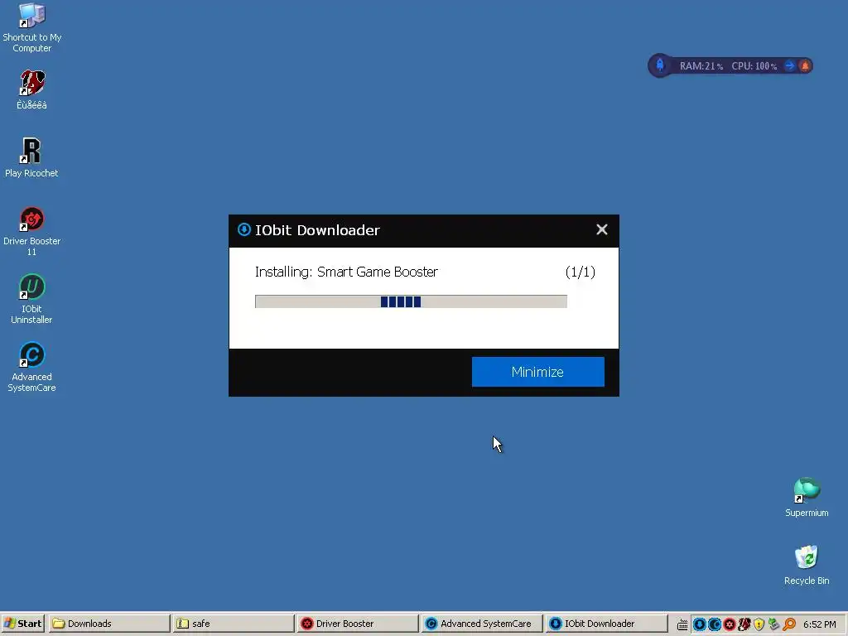Click the 6:52 PM system clock
The height and width of the screenshot is (636, 848).
click(819, 624)
